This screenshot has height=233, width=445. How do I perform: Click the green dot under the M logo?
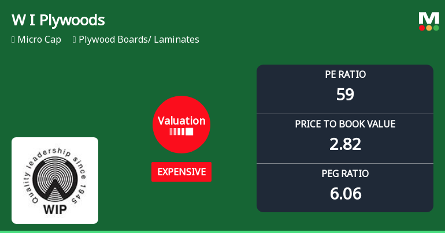tap(436, 28)
